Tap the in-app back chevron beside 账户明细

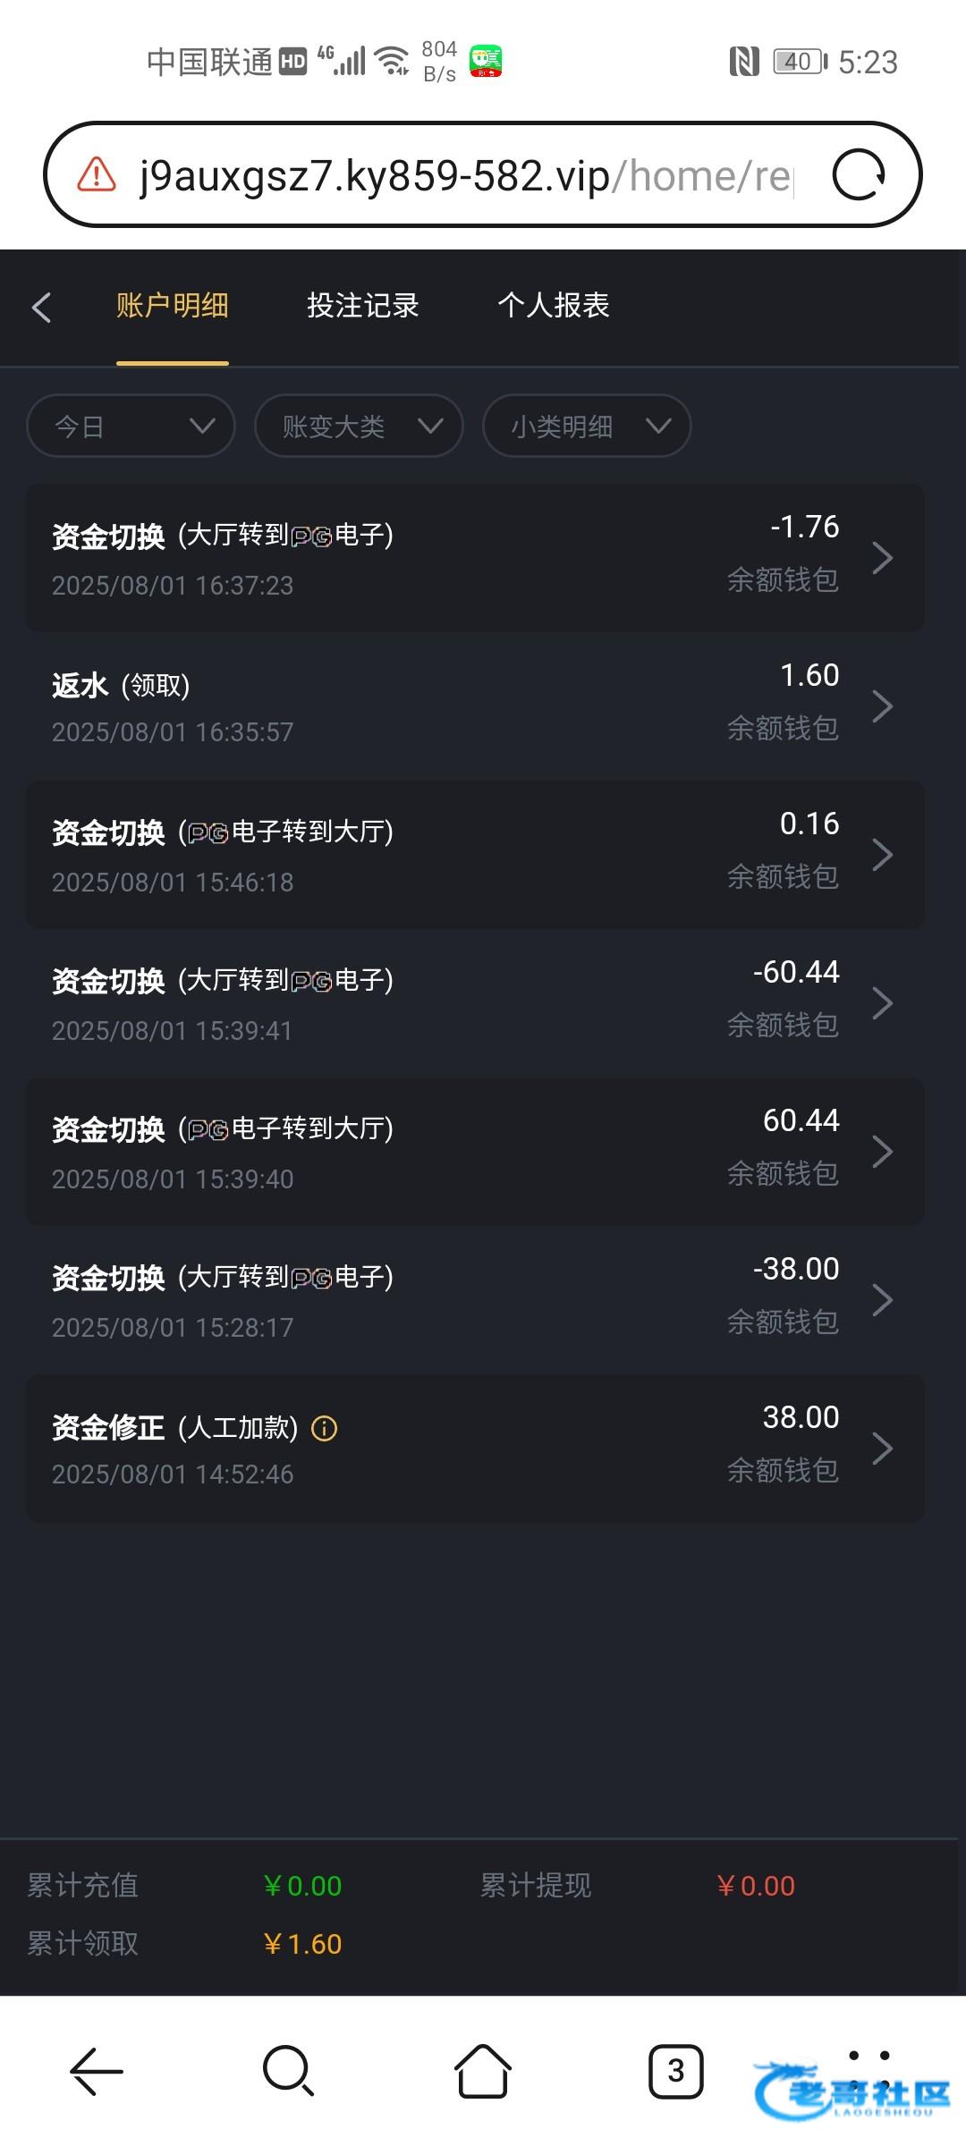click(41, 307)
